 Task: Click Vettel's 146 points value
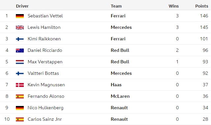coord(204,16)
